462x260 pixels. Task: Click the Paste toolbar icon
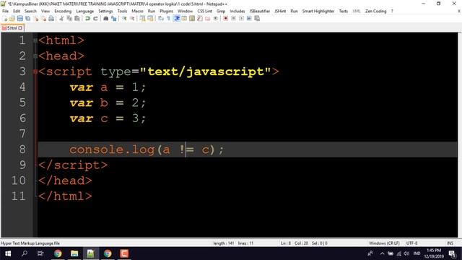point(77,18)
